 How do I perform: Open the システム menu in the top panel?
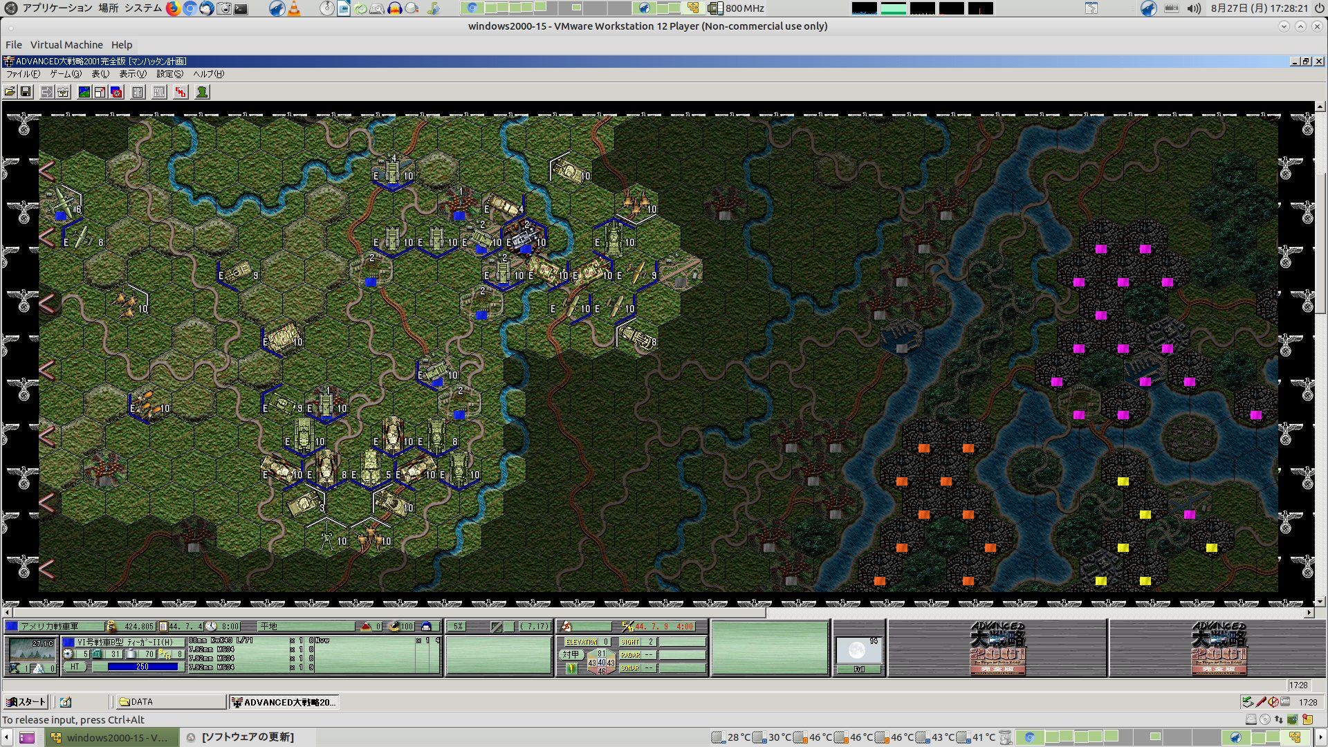(143, 8)
